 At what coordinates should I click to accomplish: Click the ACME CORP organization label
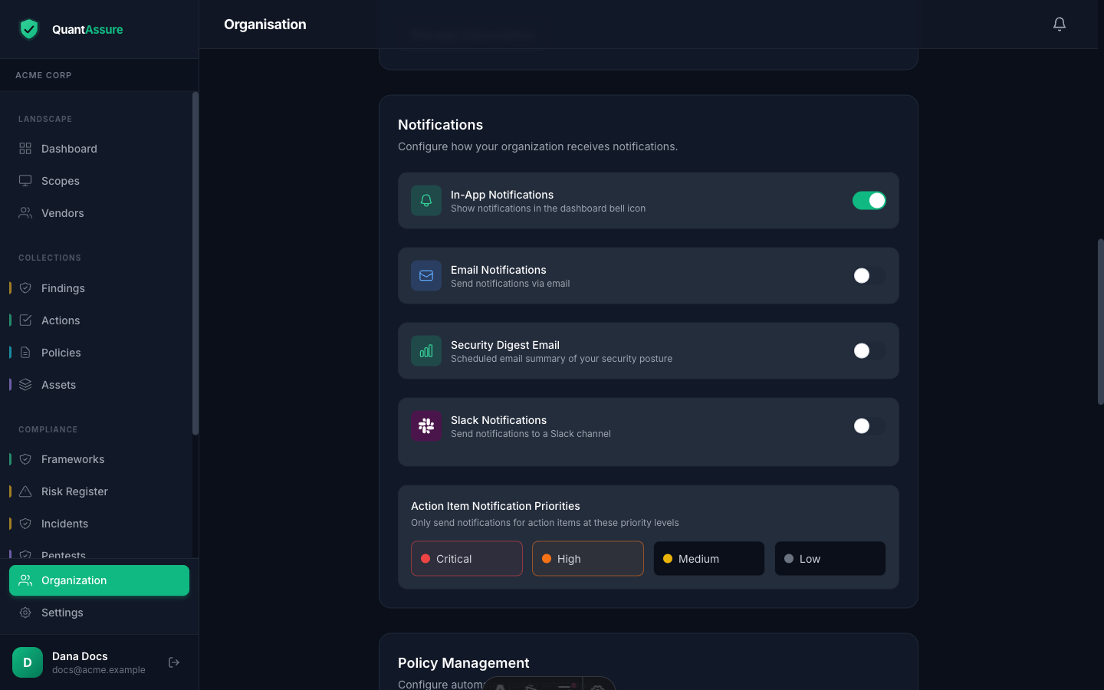44,75
